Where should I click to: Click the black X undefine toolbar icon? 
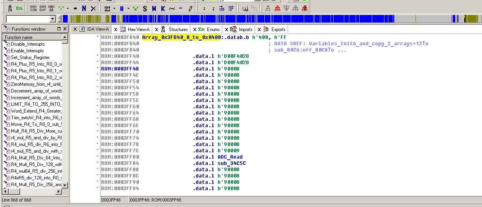click(93, 8)
